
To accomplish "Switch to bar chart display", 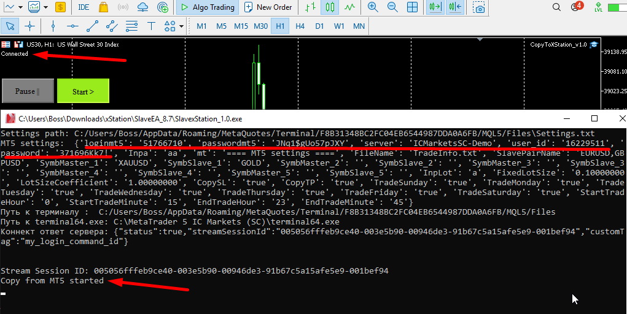I will pyautogui.click(x=310, y=7).
